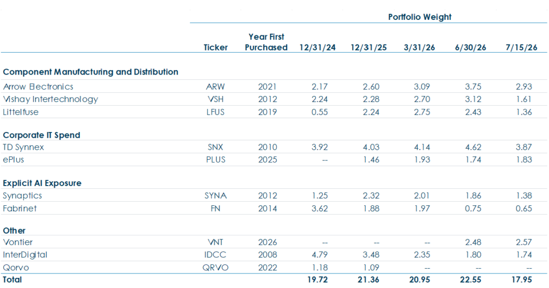Select the 'Other' section heading
This screenshot has width=549, height=288.
[14, 231]
